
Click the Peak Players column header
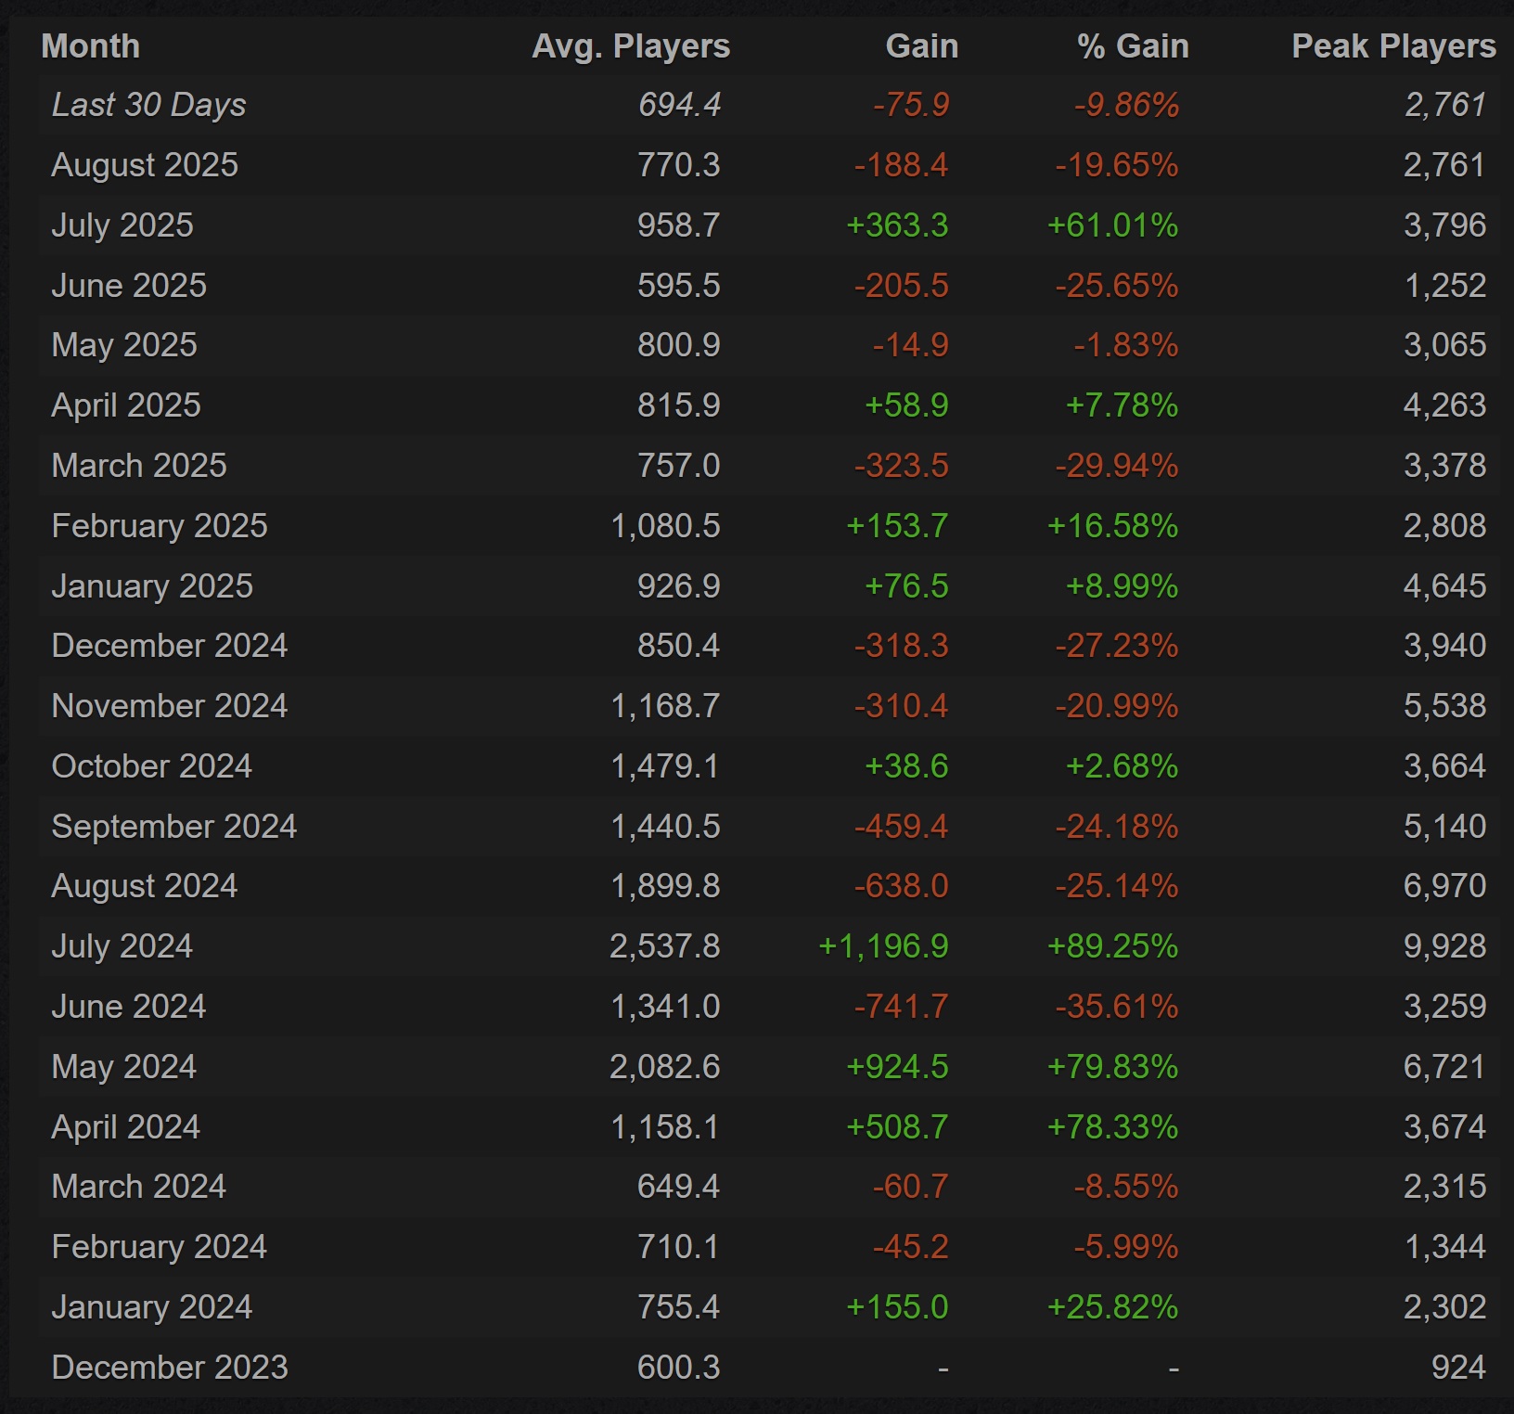coord(1393,45)
